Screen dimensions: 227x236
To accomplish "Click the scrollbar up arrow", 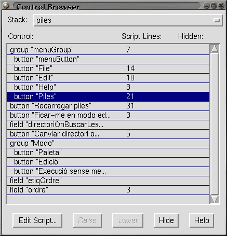I will click(215, 49).
